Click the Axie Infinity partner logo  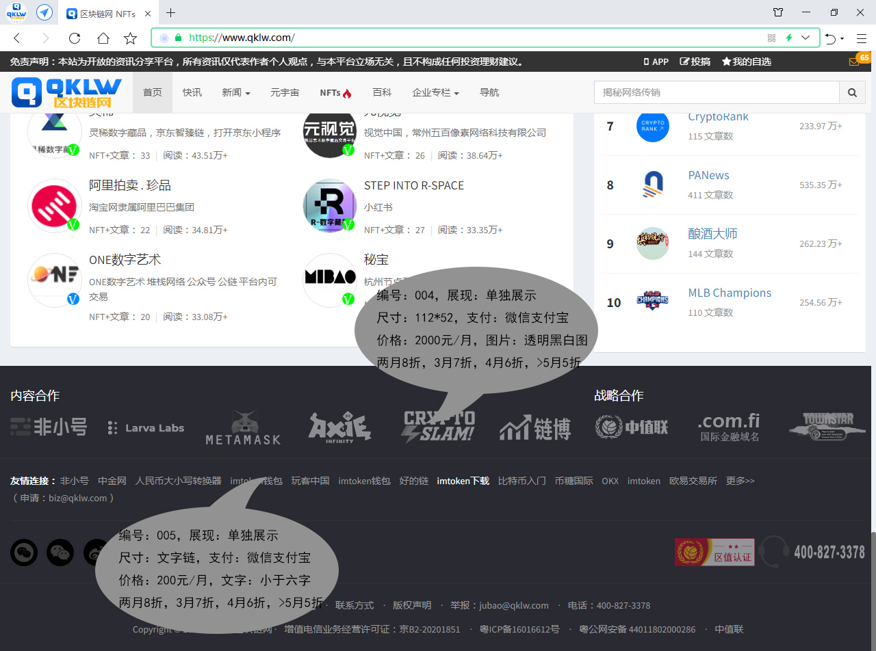point(339,428)
